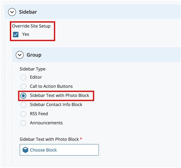
Task: Click the blue cube block icon
Action: 25,150
